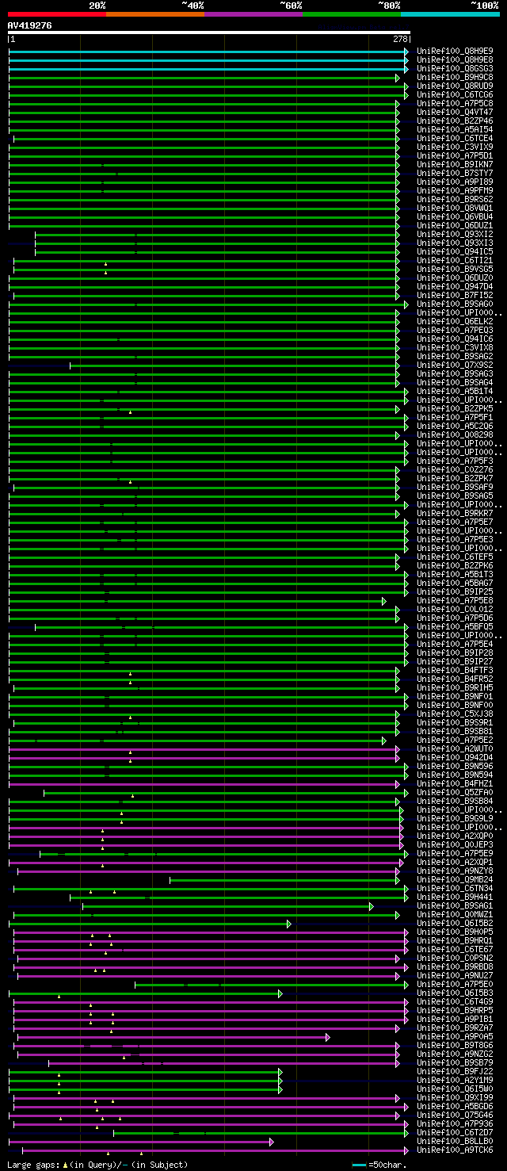Screen dimensions: 507x1171
Task: Select hit label UniRef100_A2WUT0
Action: (455, 748)
